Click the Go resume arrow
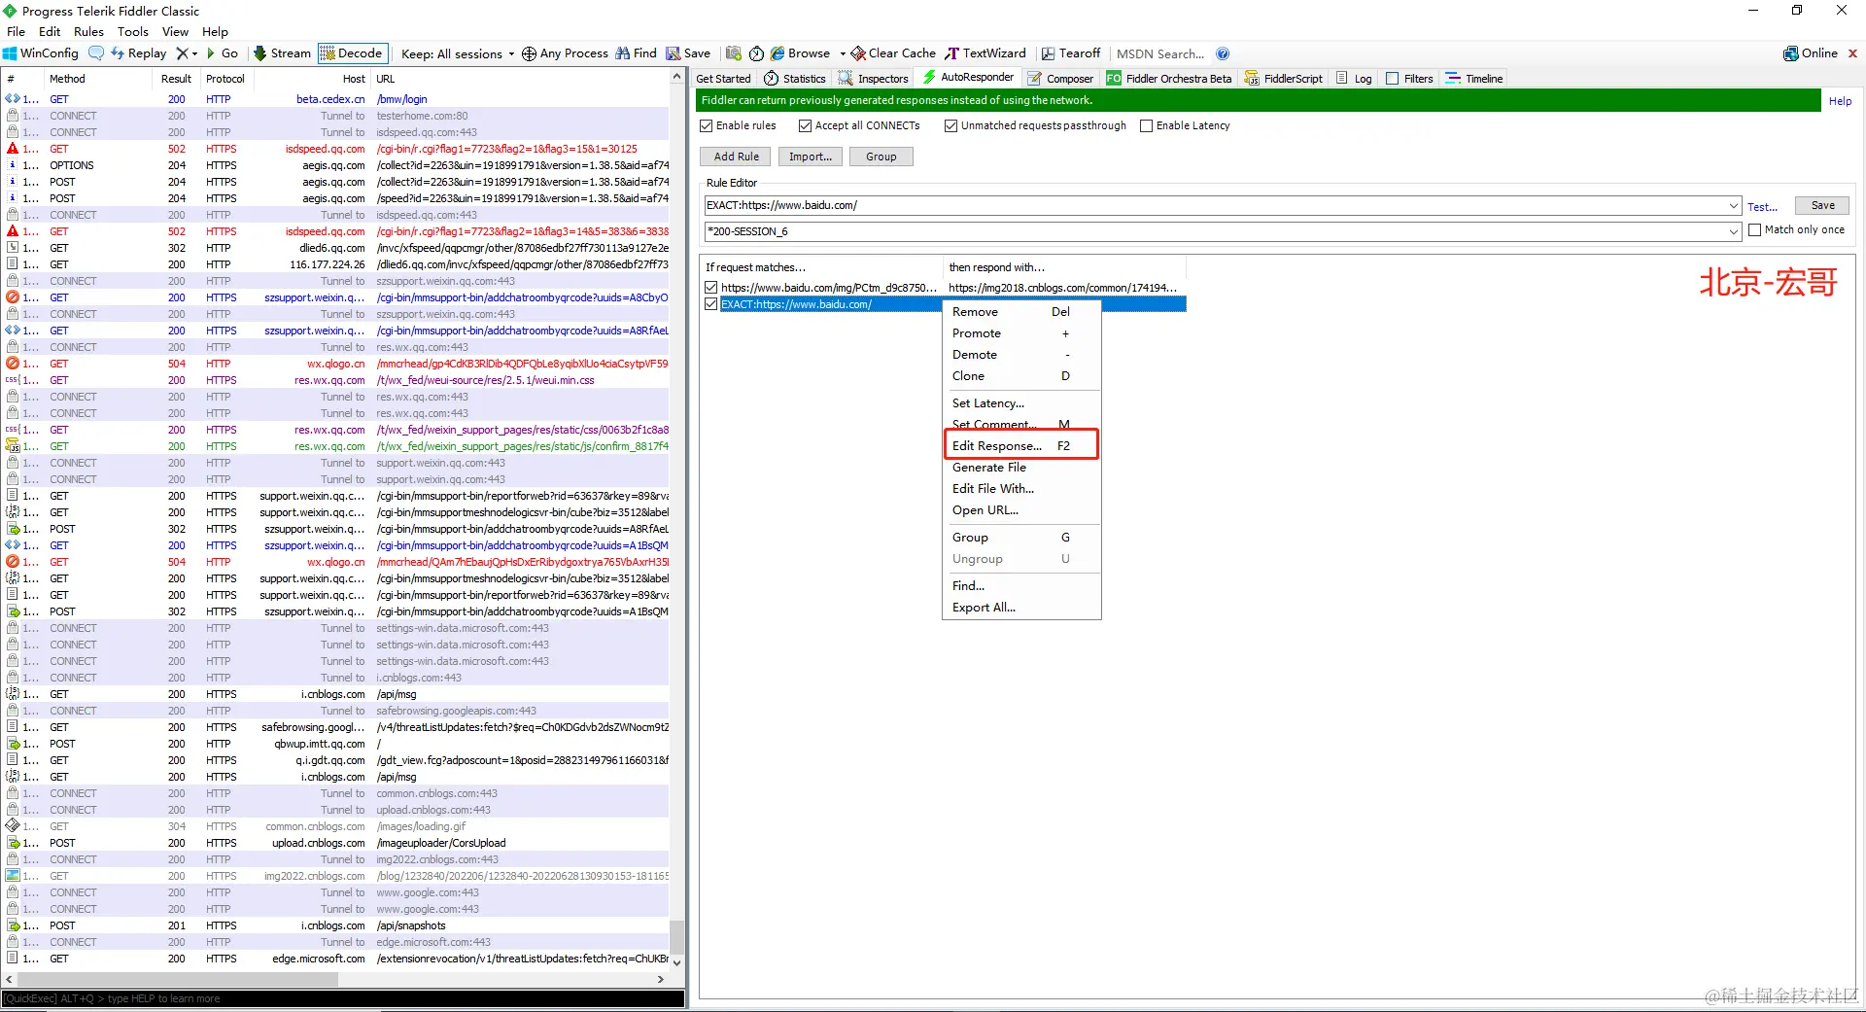Image resolution: width=1866 pixels, height=1012 pixels. (222, 53)
